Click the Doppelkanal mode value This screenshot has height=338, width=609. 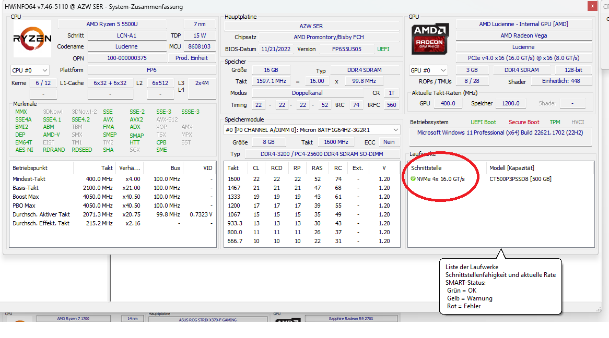tap(307, 93)
